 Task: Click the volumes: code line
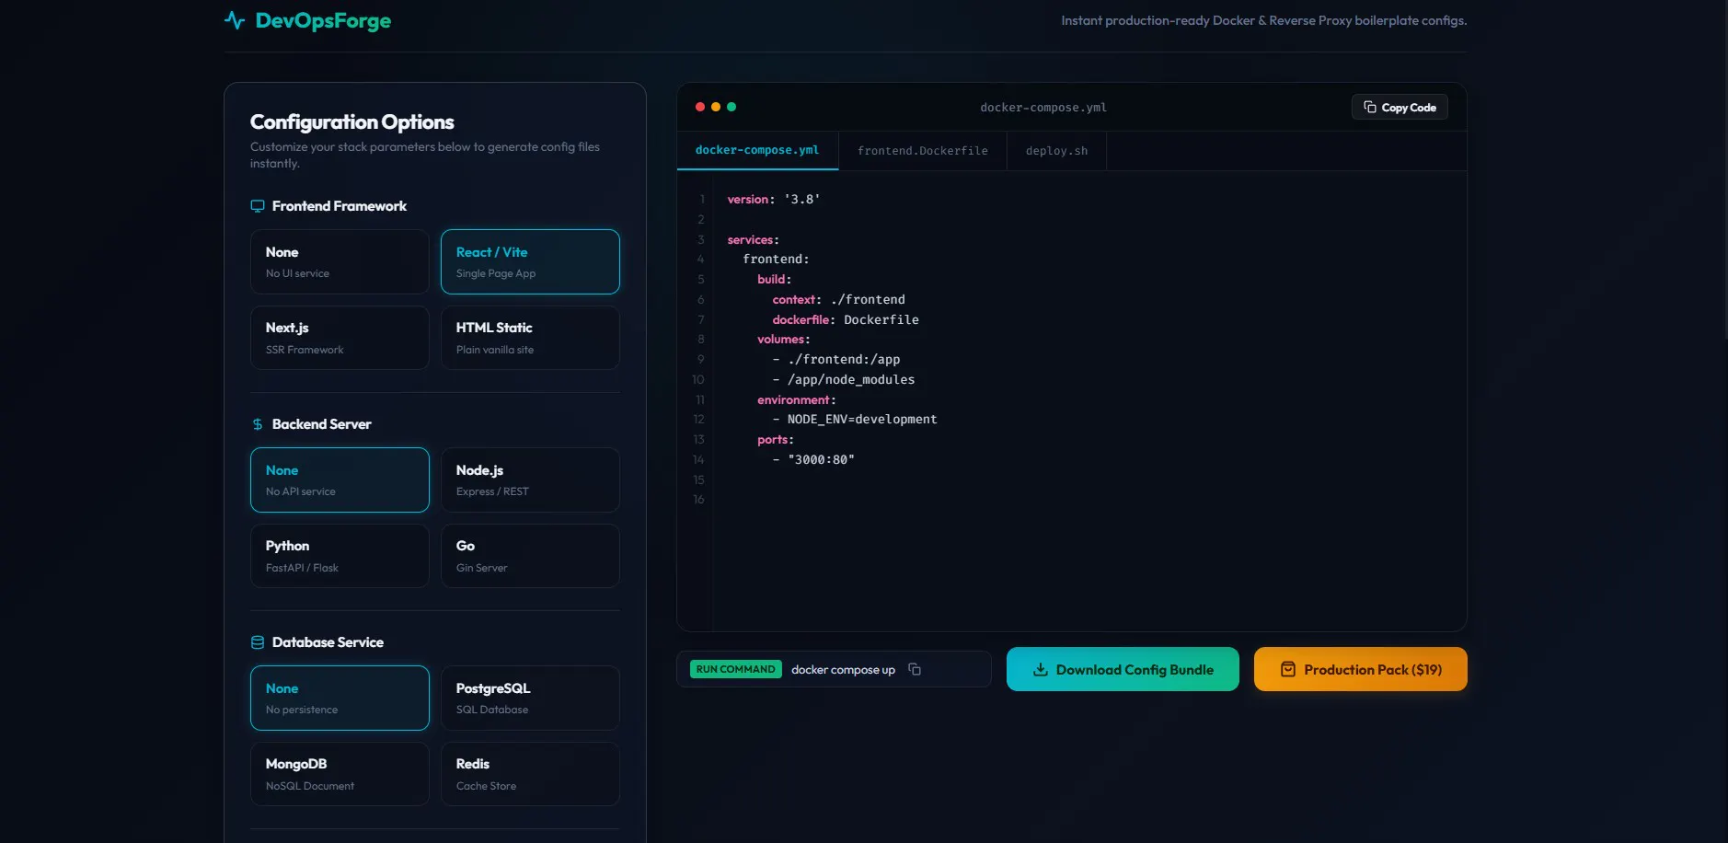[x=783, y=340]
